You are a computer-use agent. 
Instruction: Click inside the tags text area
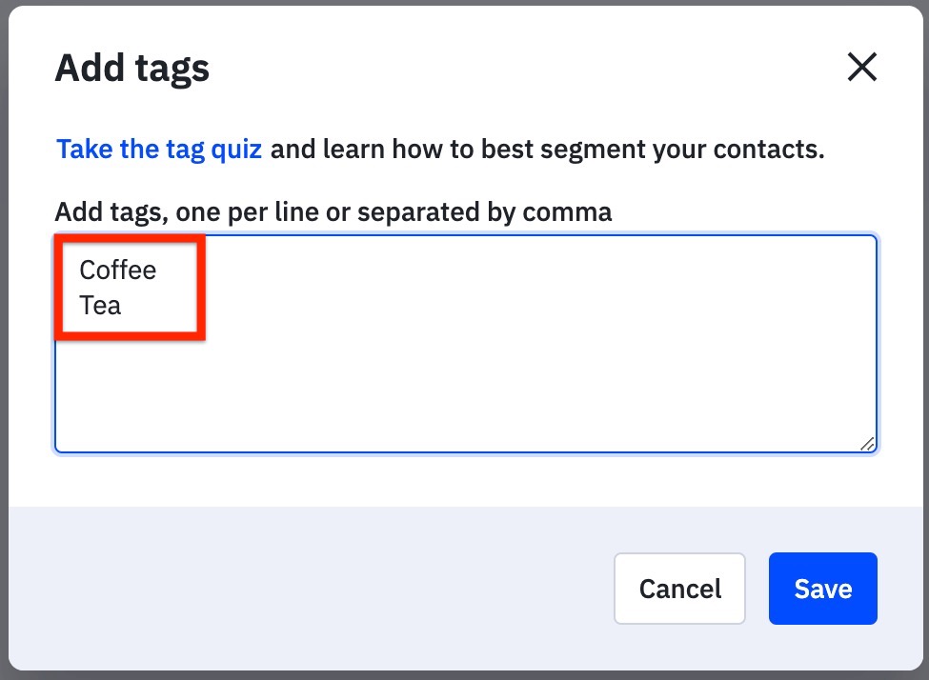click(465, 381)
